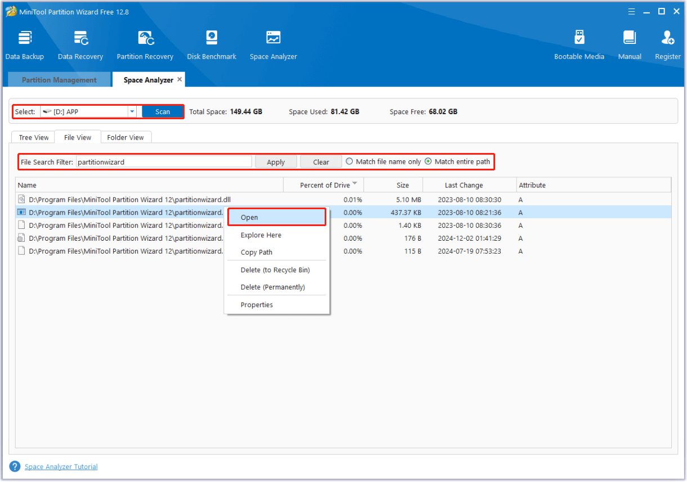Switch to the Partition Management tab

59,80
